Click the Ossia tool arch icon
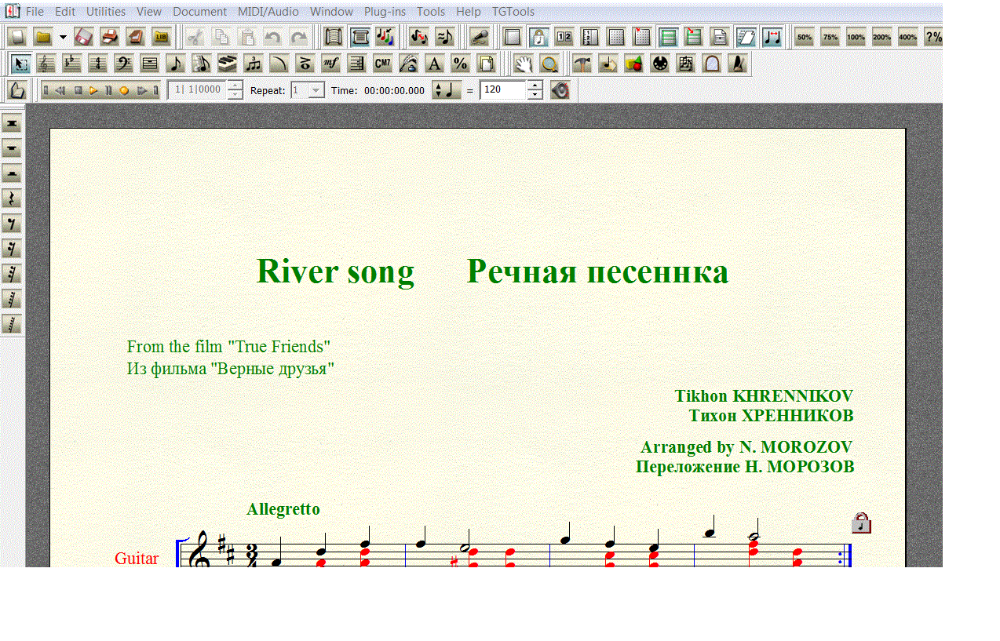This screenshot has height=641, width=1000. click(712, 64)
